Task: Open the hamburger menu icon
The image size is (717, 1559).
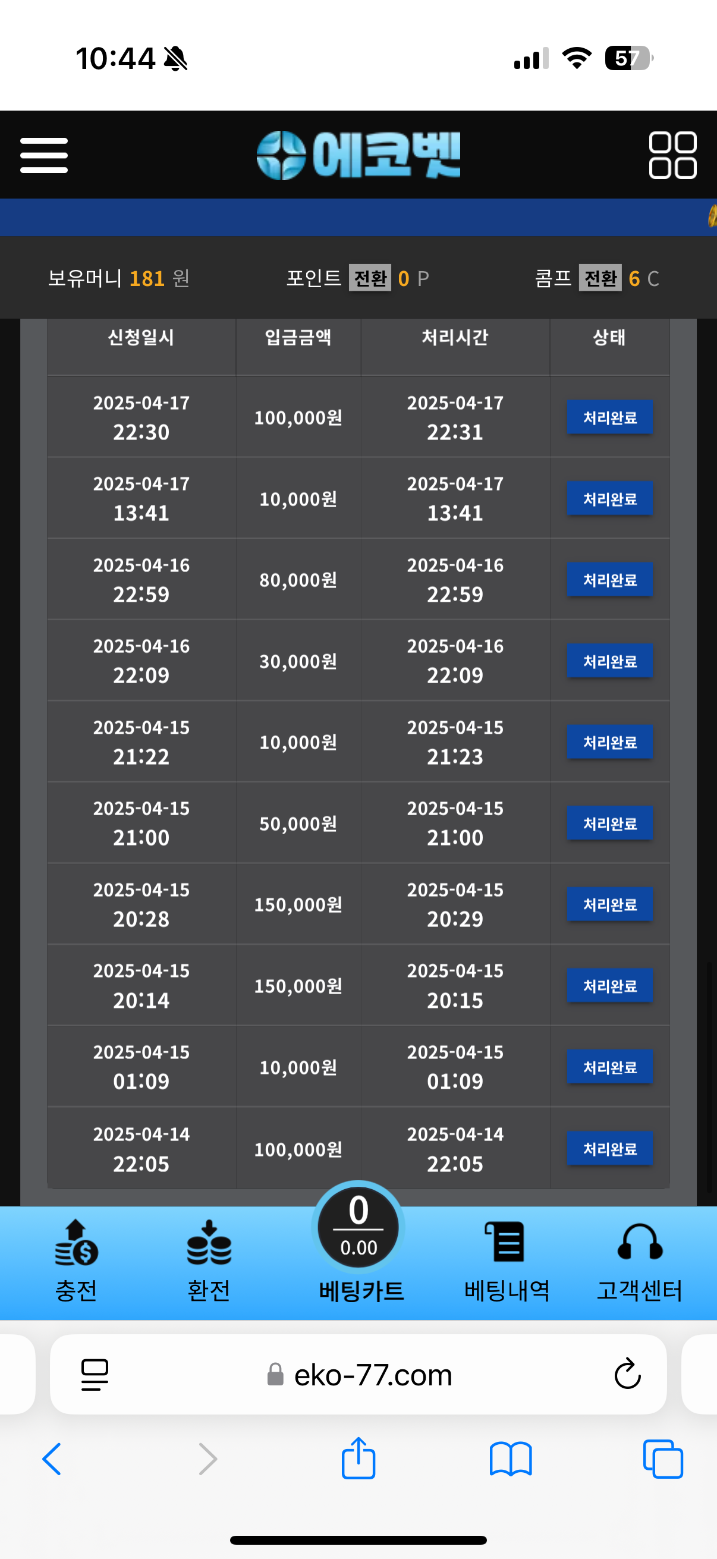Action: click(43, 155)
